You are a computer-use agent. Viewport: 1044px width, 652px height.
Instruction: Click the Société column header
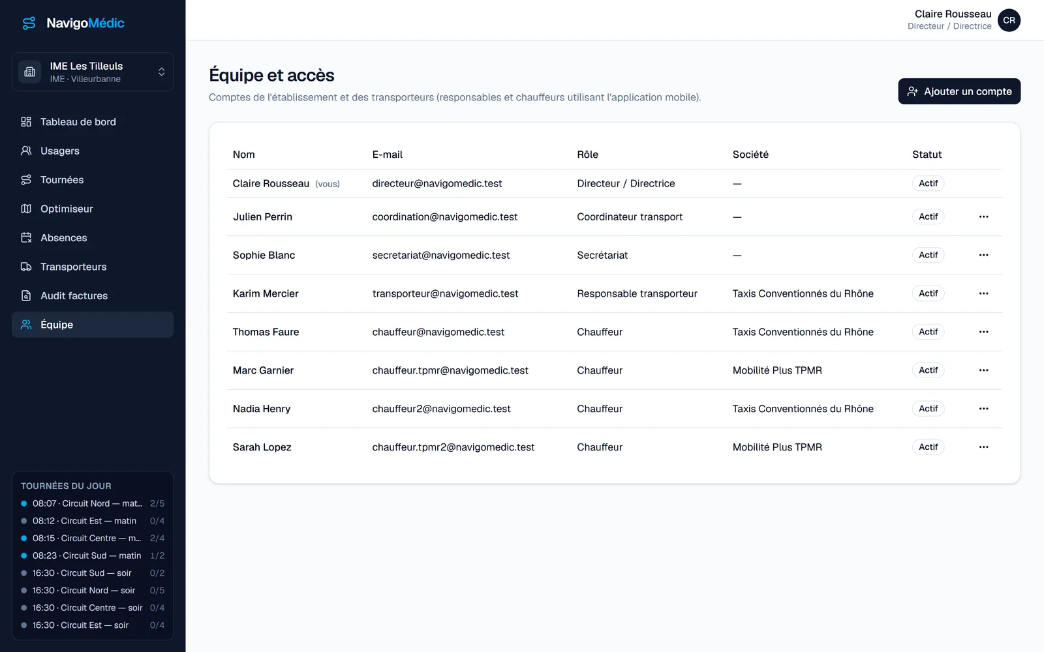(x=750, y=155)
